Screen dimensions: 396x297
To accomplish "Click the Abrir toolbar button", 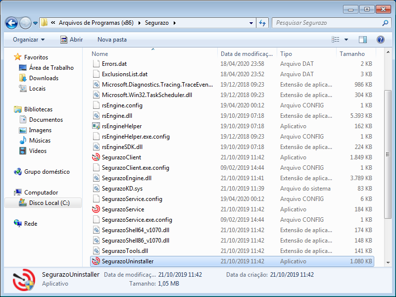I will click(71, 40).
